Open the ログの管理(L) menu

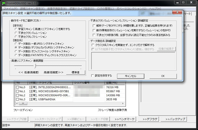coord(105,9)
